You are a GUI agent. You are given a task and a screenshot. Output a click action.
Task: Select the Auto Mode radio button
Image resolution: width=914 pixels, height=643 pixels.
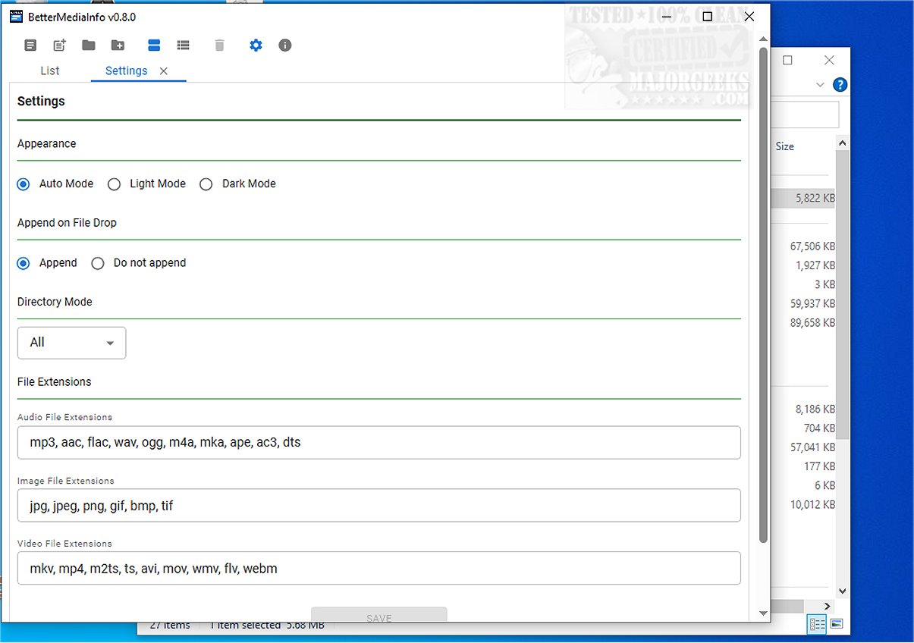click(x=24, y=184)
